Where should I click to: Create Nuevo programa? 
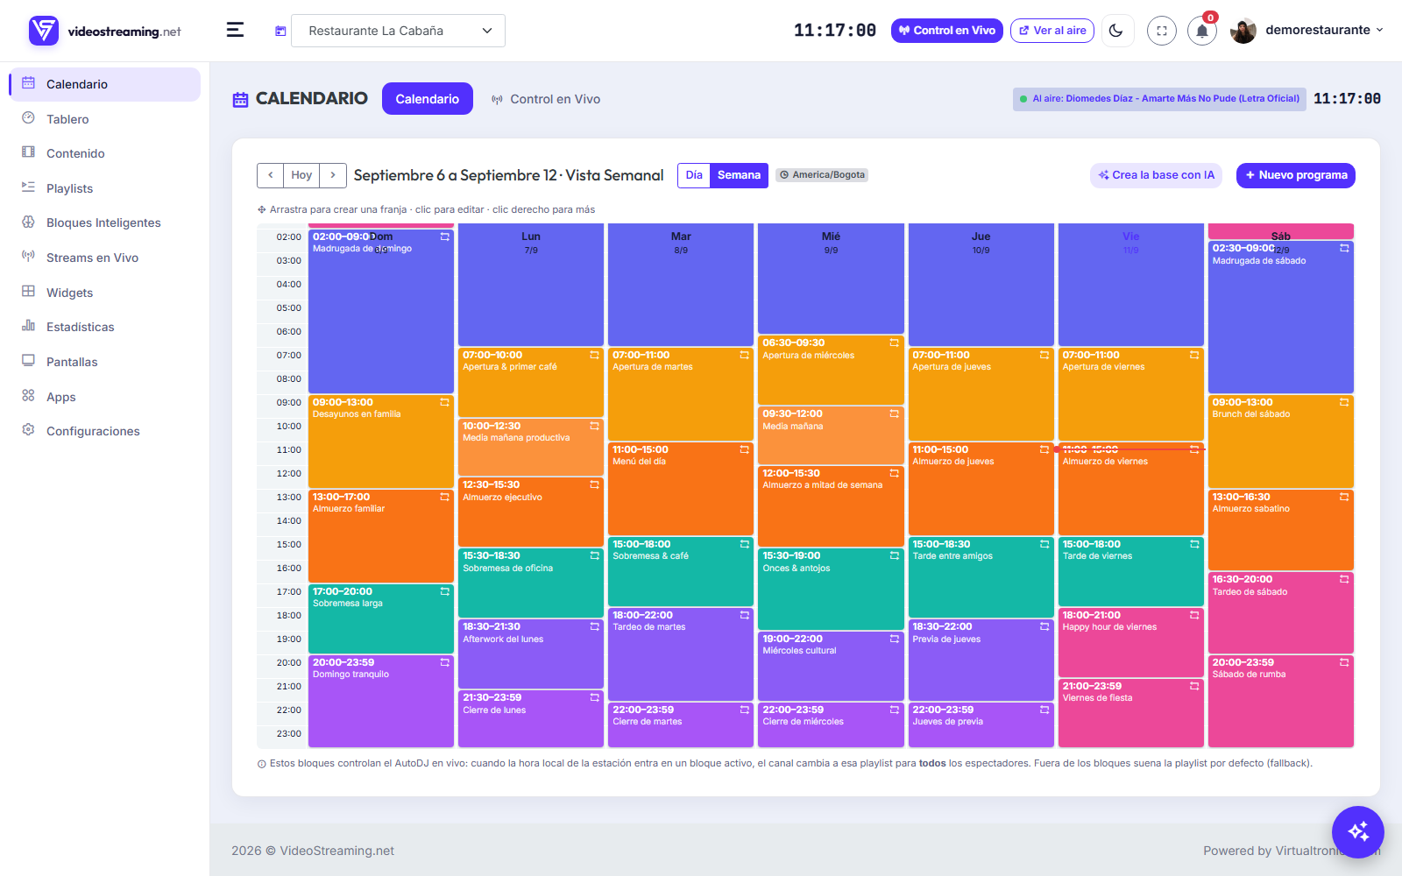tap(1296, 175)
